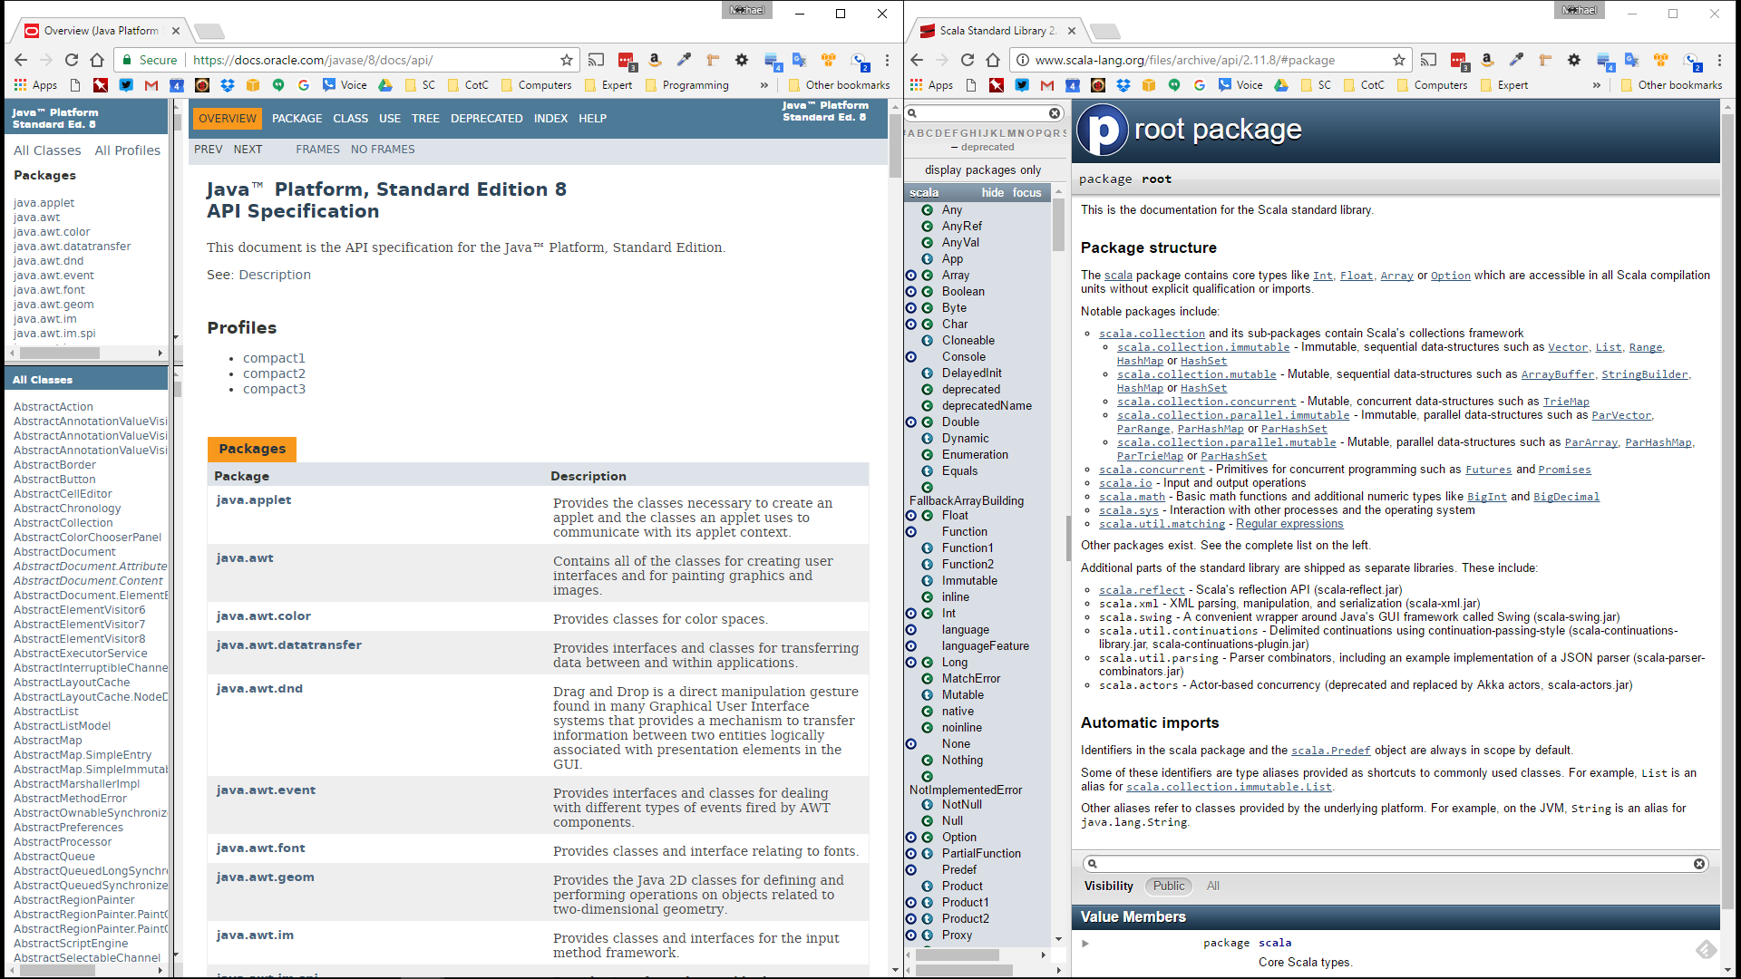This screenshot has height=979, width=1741.
Task: Open the Cast icon in the Java window
Action: click(x=596, y=60)
